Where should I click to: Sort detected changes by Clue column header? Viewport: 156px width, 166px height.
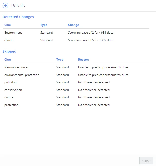[8, 25]
